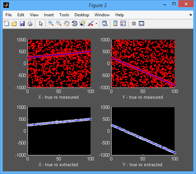Show plot tools and dock figure
Viewport: 196px width, 174px height.
(142, 23)
